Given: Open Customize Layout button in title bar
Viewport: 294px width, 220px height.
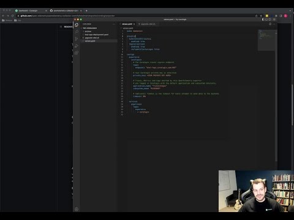Looking at the screenshot, I should click(274, 20).
